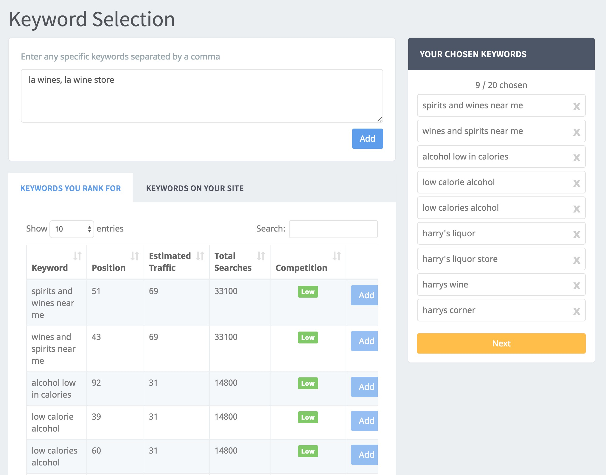Remove "alcohol low in calories" chosen keyword

(x=577, y=157)
